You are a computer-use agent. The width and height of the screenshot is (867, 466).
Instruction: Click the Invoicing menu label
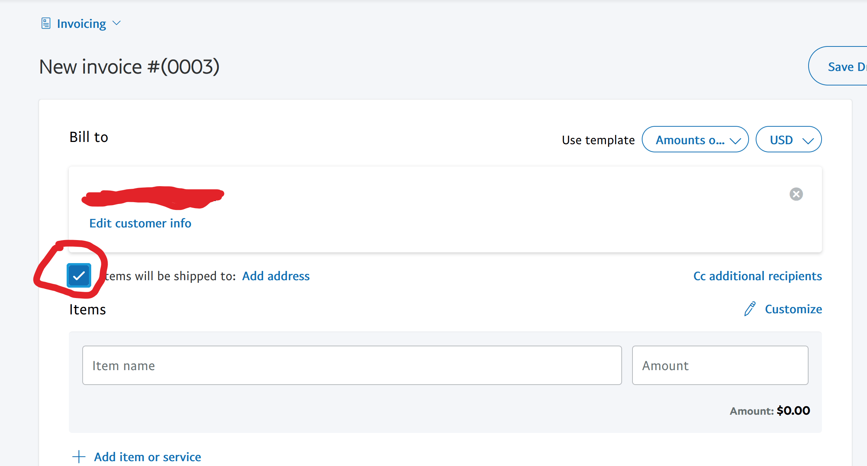[81, 24]
